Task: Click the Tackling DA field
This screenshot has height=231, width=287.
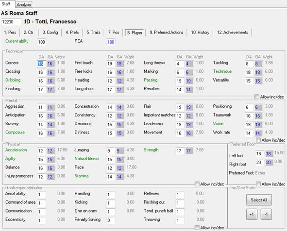Action: [249, 64]
